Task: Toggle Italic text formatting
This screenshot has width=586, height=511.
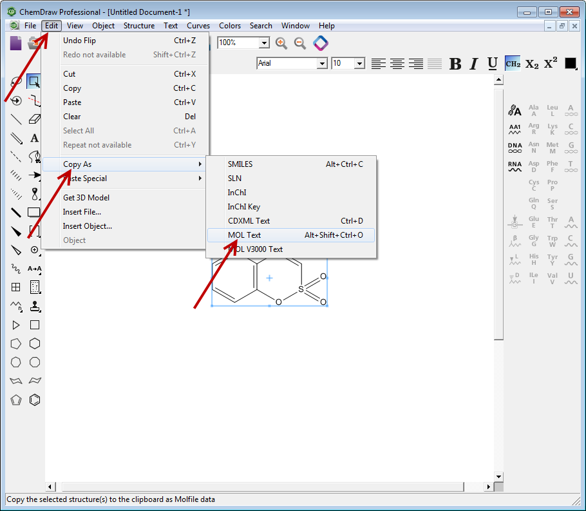Action: [474, 63]
